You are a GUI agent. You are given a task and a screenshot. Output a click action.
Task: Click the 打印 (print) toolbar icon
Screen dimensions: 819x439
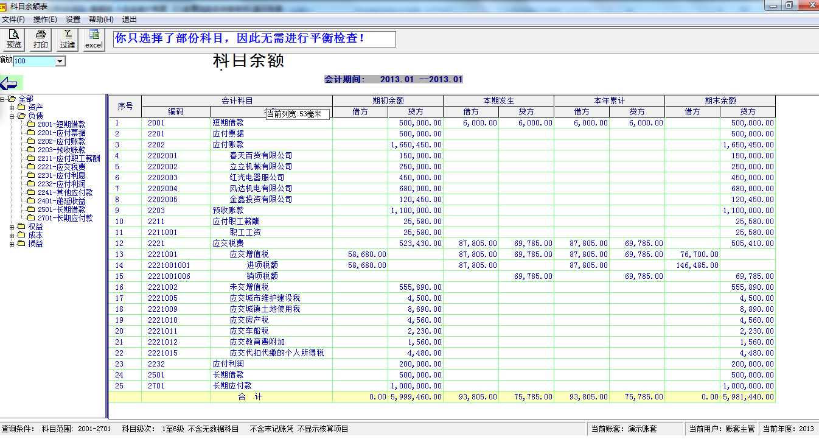pos(41,40)
